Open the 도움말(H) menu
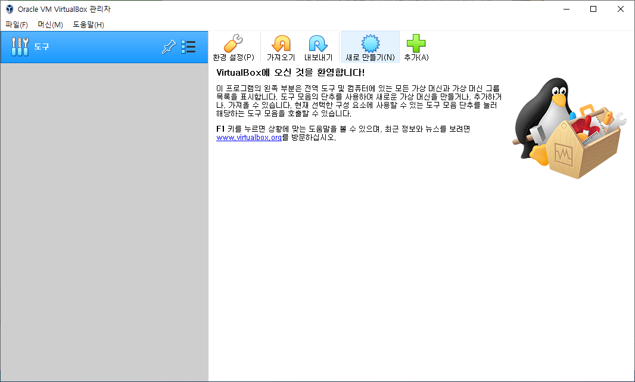This screenshot has width=635, height=382. 88,24
